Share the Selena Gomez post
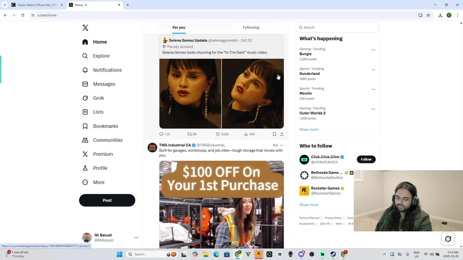Image resolution: width=463 pixels, height=260 pixels. [282, 134]
